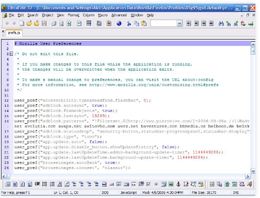Open the Window menu
The height and width of the screenshot is (198, 260).
click(x=137, y=15)
